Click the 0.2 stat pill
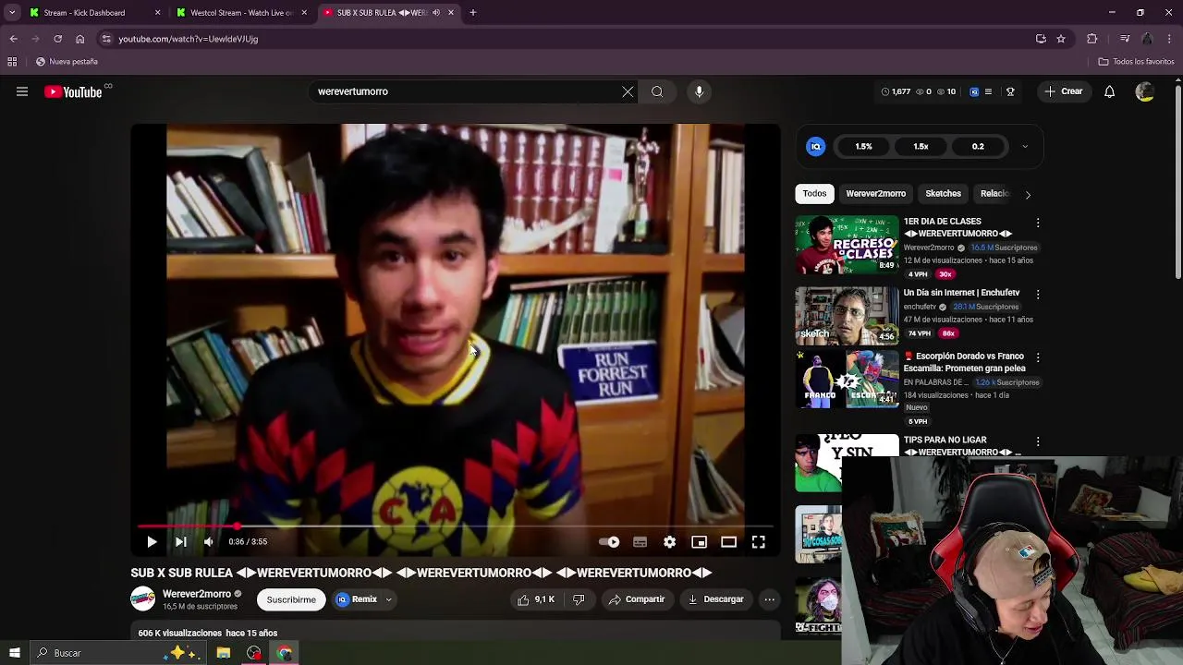This screenshot has height=665, width=1183. coord(978,146)
